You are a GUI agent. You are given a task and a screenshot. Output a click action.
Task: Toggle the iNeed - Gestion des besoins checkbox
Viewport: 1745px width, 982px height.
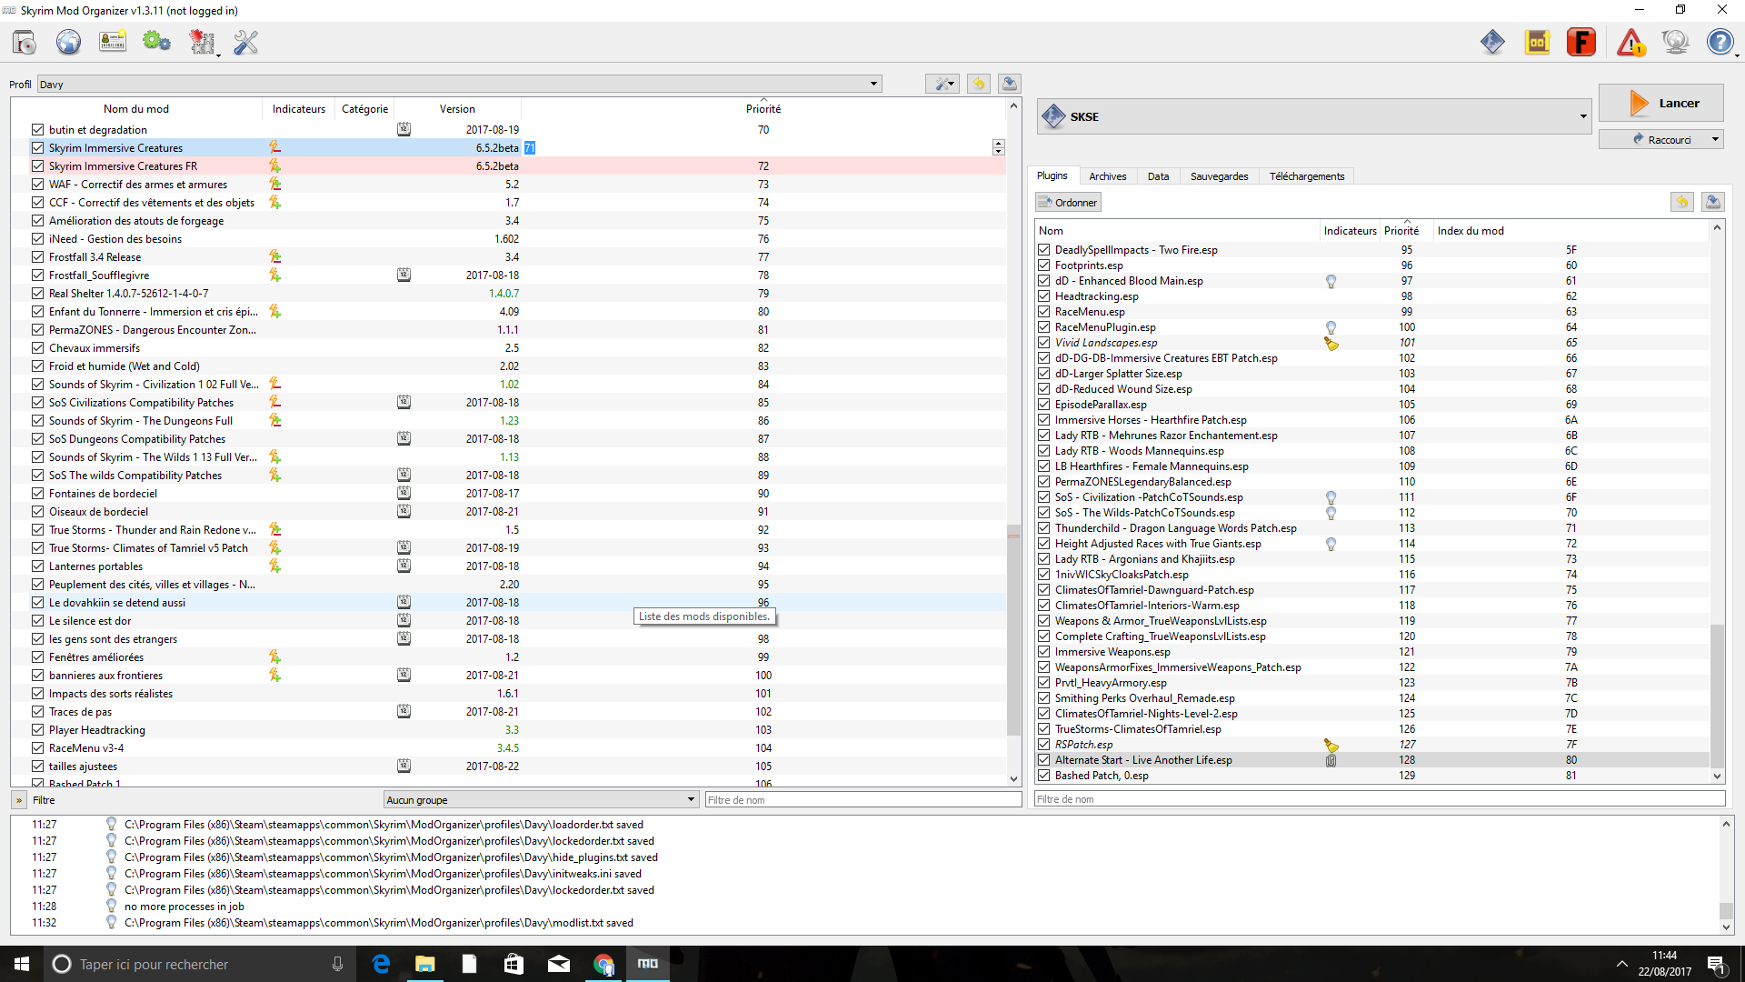point(37,238)
